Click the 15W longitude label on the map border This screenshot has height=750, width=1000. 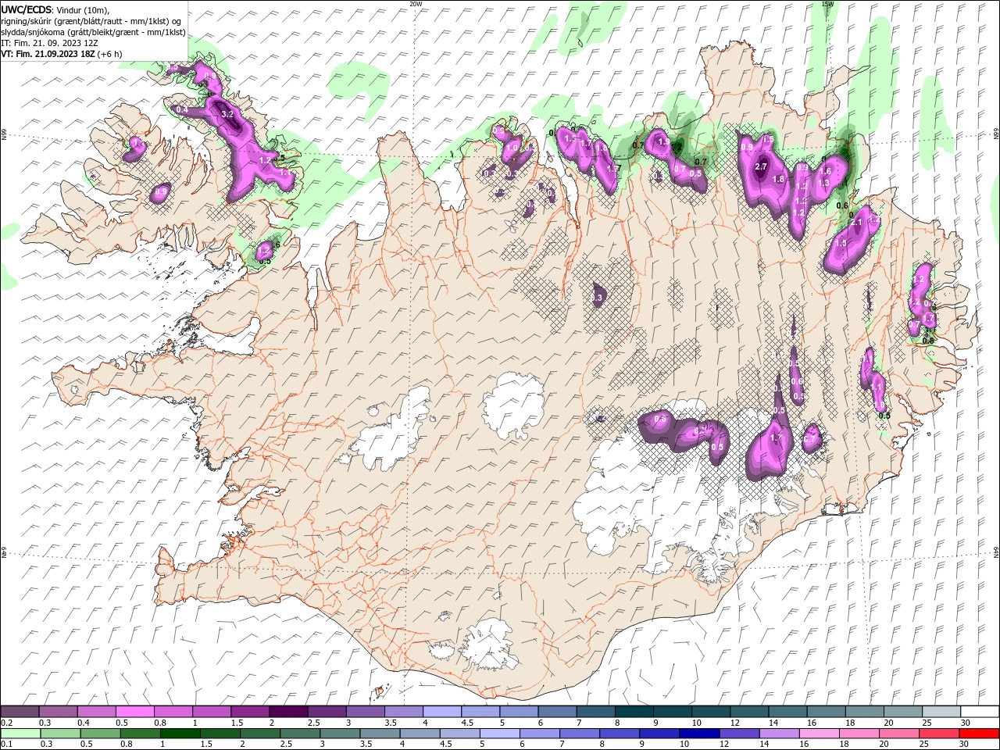tap(827, 3)
